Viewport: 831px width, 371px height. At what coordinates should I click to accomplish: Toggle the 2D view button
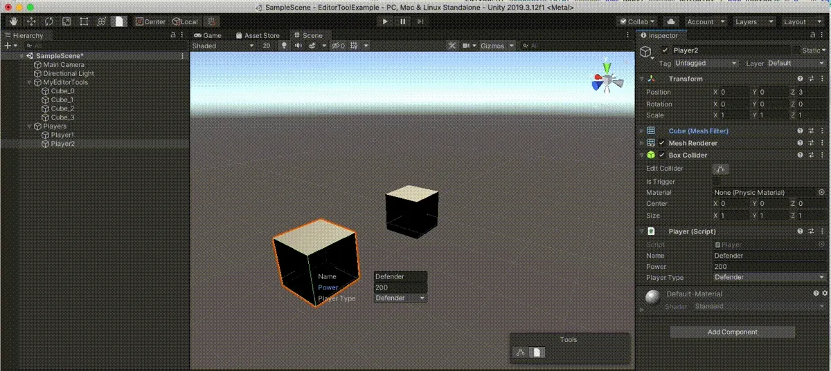coord(267,46)
